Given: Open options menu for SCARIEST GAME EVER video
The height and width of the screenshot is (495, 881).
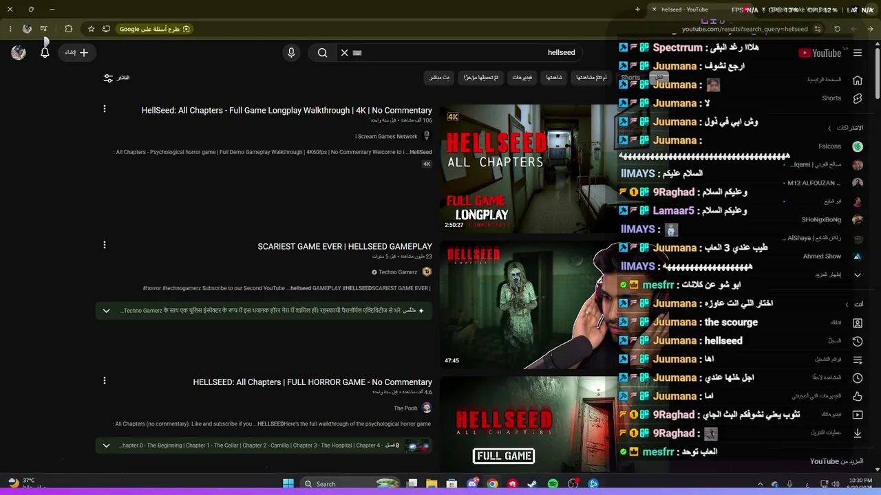Looking at the screenshot, I should [x=105, y=245].
